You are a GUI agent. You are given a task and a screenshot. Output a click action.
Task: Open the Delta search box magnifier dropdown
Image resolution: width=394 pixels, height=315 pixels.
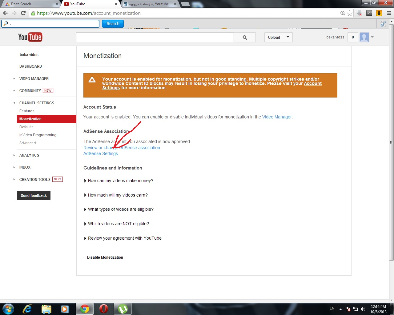click(x=7, y=24)
